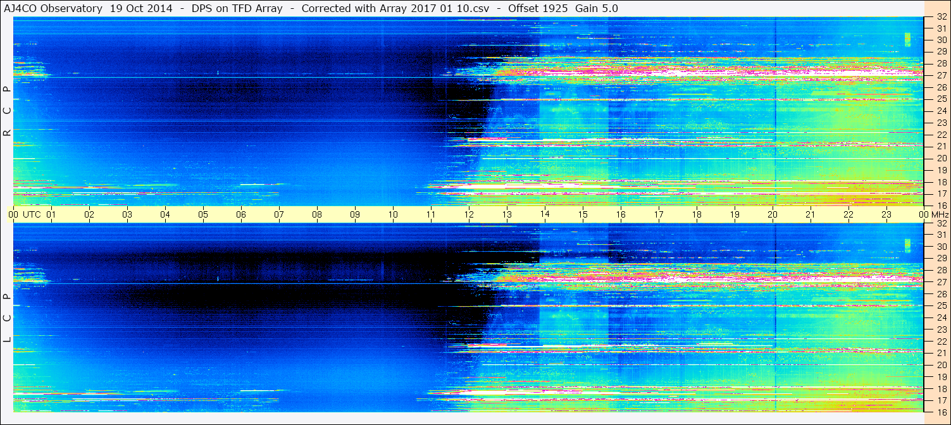Select the 06 hour marker on time axis
Viewport: 951px width, 425px height.
coord(241,214)
